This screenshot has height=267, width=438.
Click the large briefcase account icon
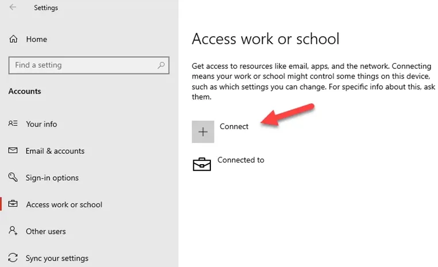click(x=202, y=164)
